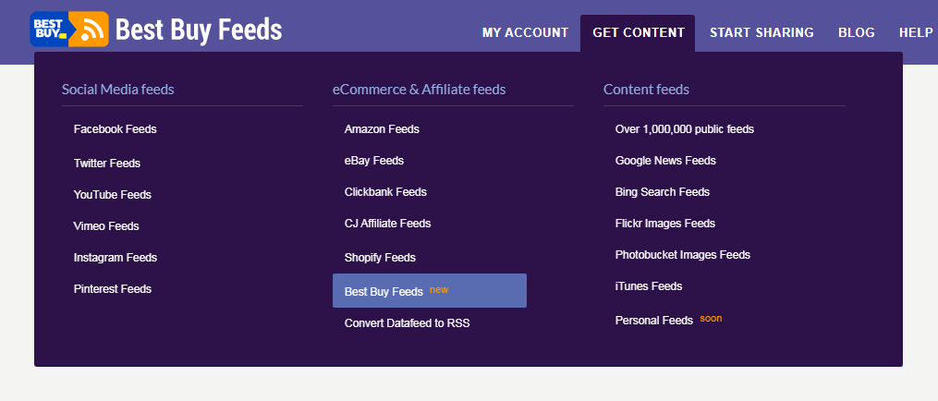Click highlighted Best Buy Feeds item
Image resolution: width=938 pixels, height=401 pixels.
(x=430, y=291)
